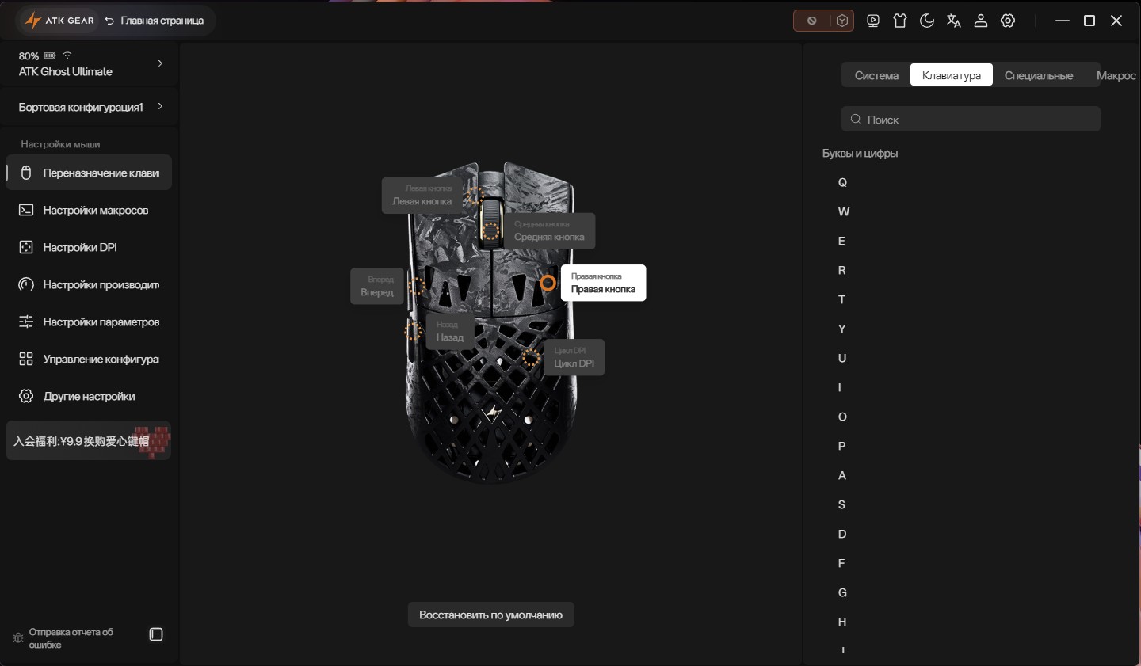Choose key E from the list
This screenshot has width=1141, height=666.
[841, 241]
